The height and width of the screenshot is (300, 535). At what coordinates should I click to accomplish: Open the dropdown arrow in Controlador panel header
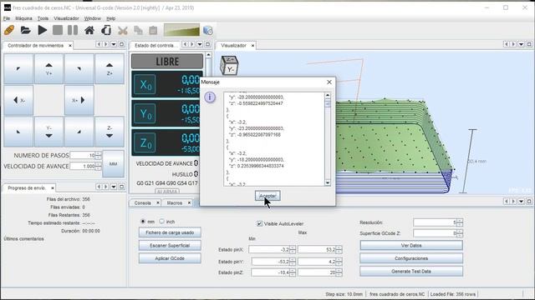click(114, 44)
